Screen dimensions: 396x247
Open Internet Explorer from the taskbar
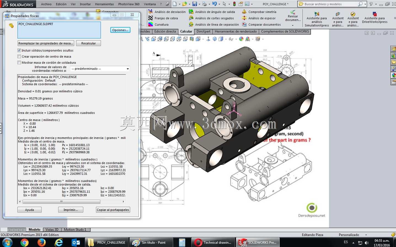(x=59, y=242)
